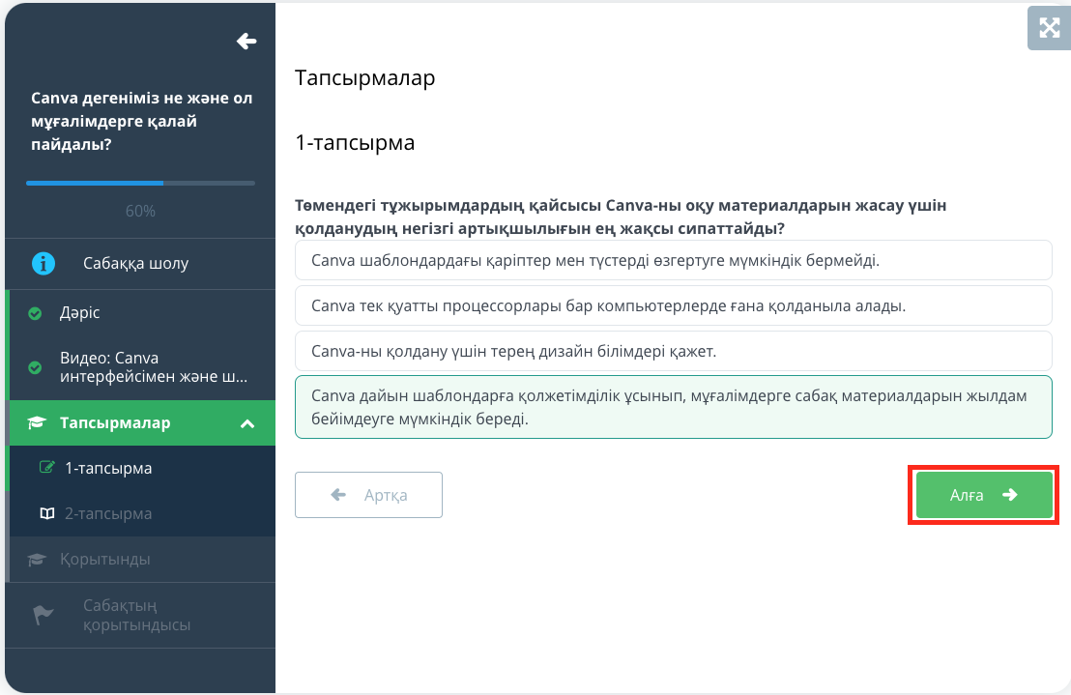
Task: Toggle fullscreen with the expand icon
Action: (x=1049, y=28)
